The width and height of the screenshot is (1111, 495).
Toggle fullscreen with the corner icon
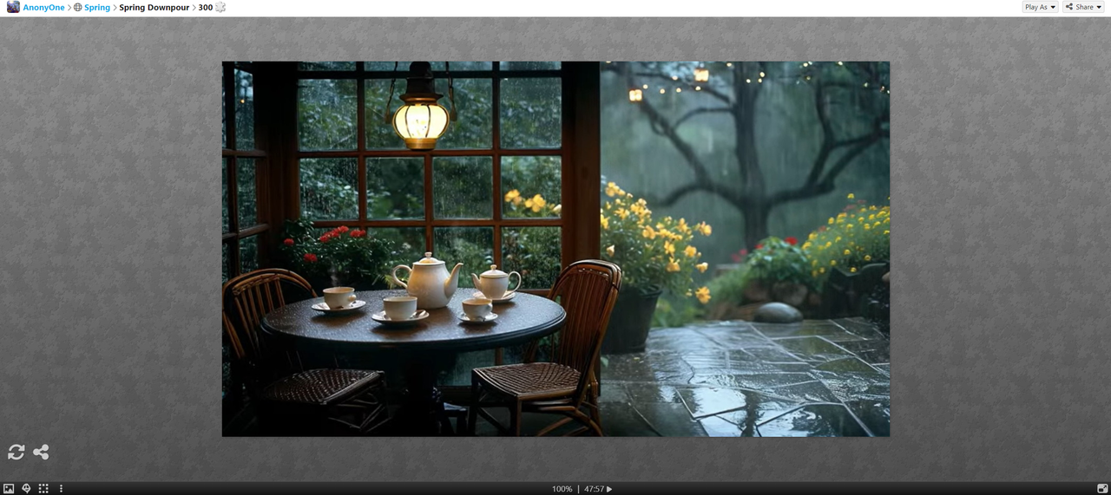(1102, 489)
